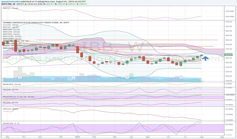Select the EMA (8, close) indicator label

[x=11, y=27]
